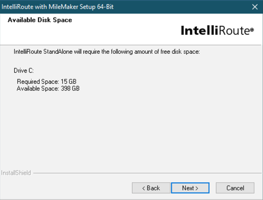Click the Route part of the logo
The width and height of the screenshot is (263, 200).
234,31
